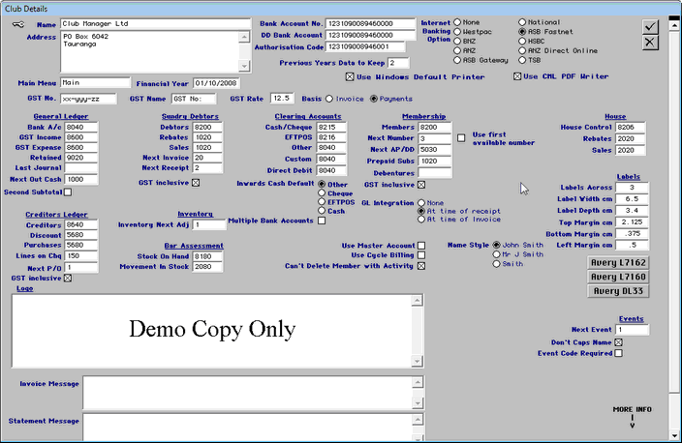Screen dimensions: 682x443
Task: Click Address box scroll down arrow
Action: [x=244, y=66]
